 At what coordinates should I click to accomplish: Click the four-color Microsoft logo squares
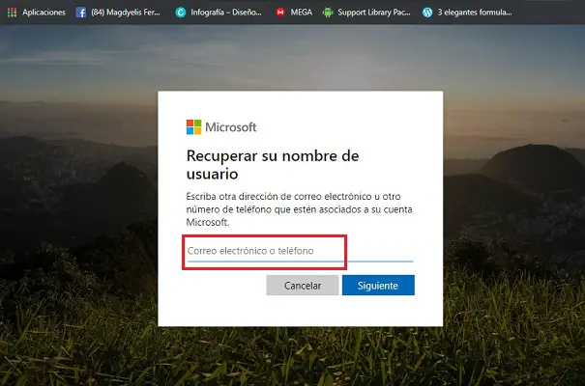click(193, 127)
